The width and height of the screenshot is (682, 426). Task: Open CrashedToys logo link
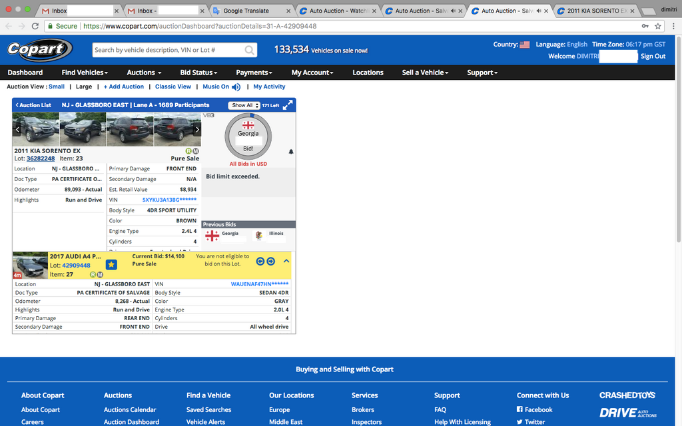[x=627, y=395]
